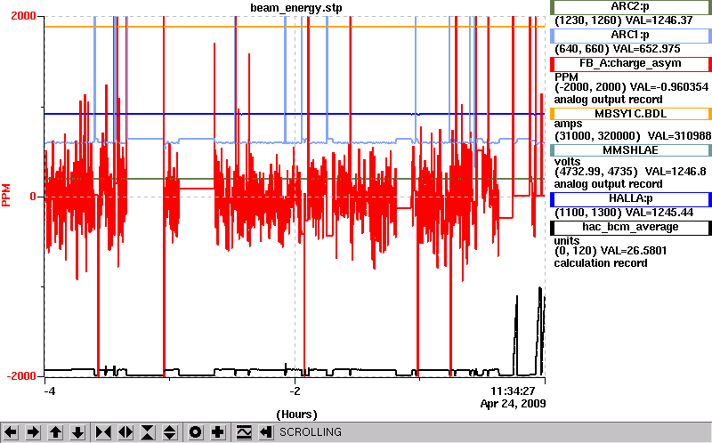
Task: Select the hac_bcm_average legend entry
Action: (x=631, y=227)
